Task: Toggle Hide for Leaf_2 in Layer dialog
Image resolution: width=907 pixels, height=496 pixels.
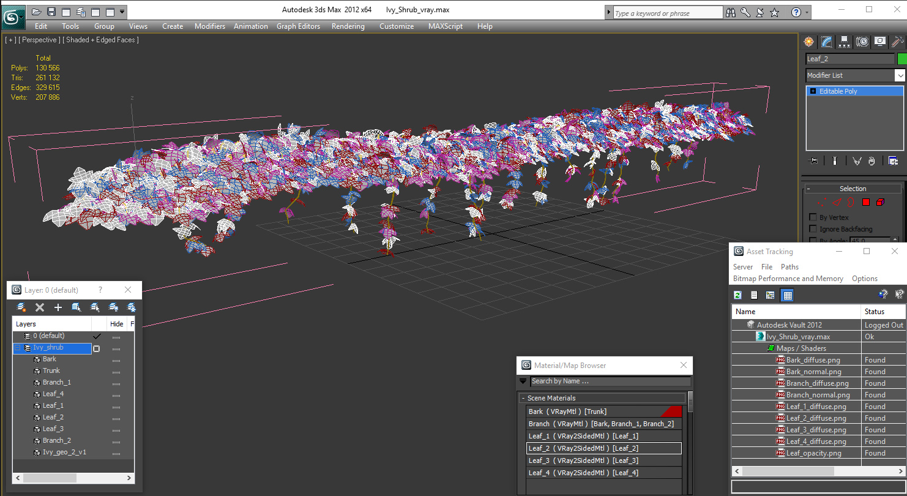Action: coord(116,418)
